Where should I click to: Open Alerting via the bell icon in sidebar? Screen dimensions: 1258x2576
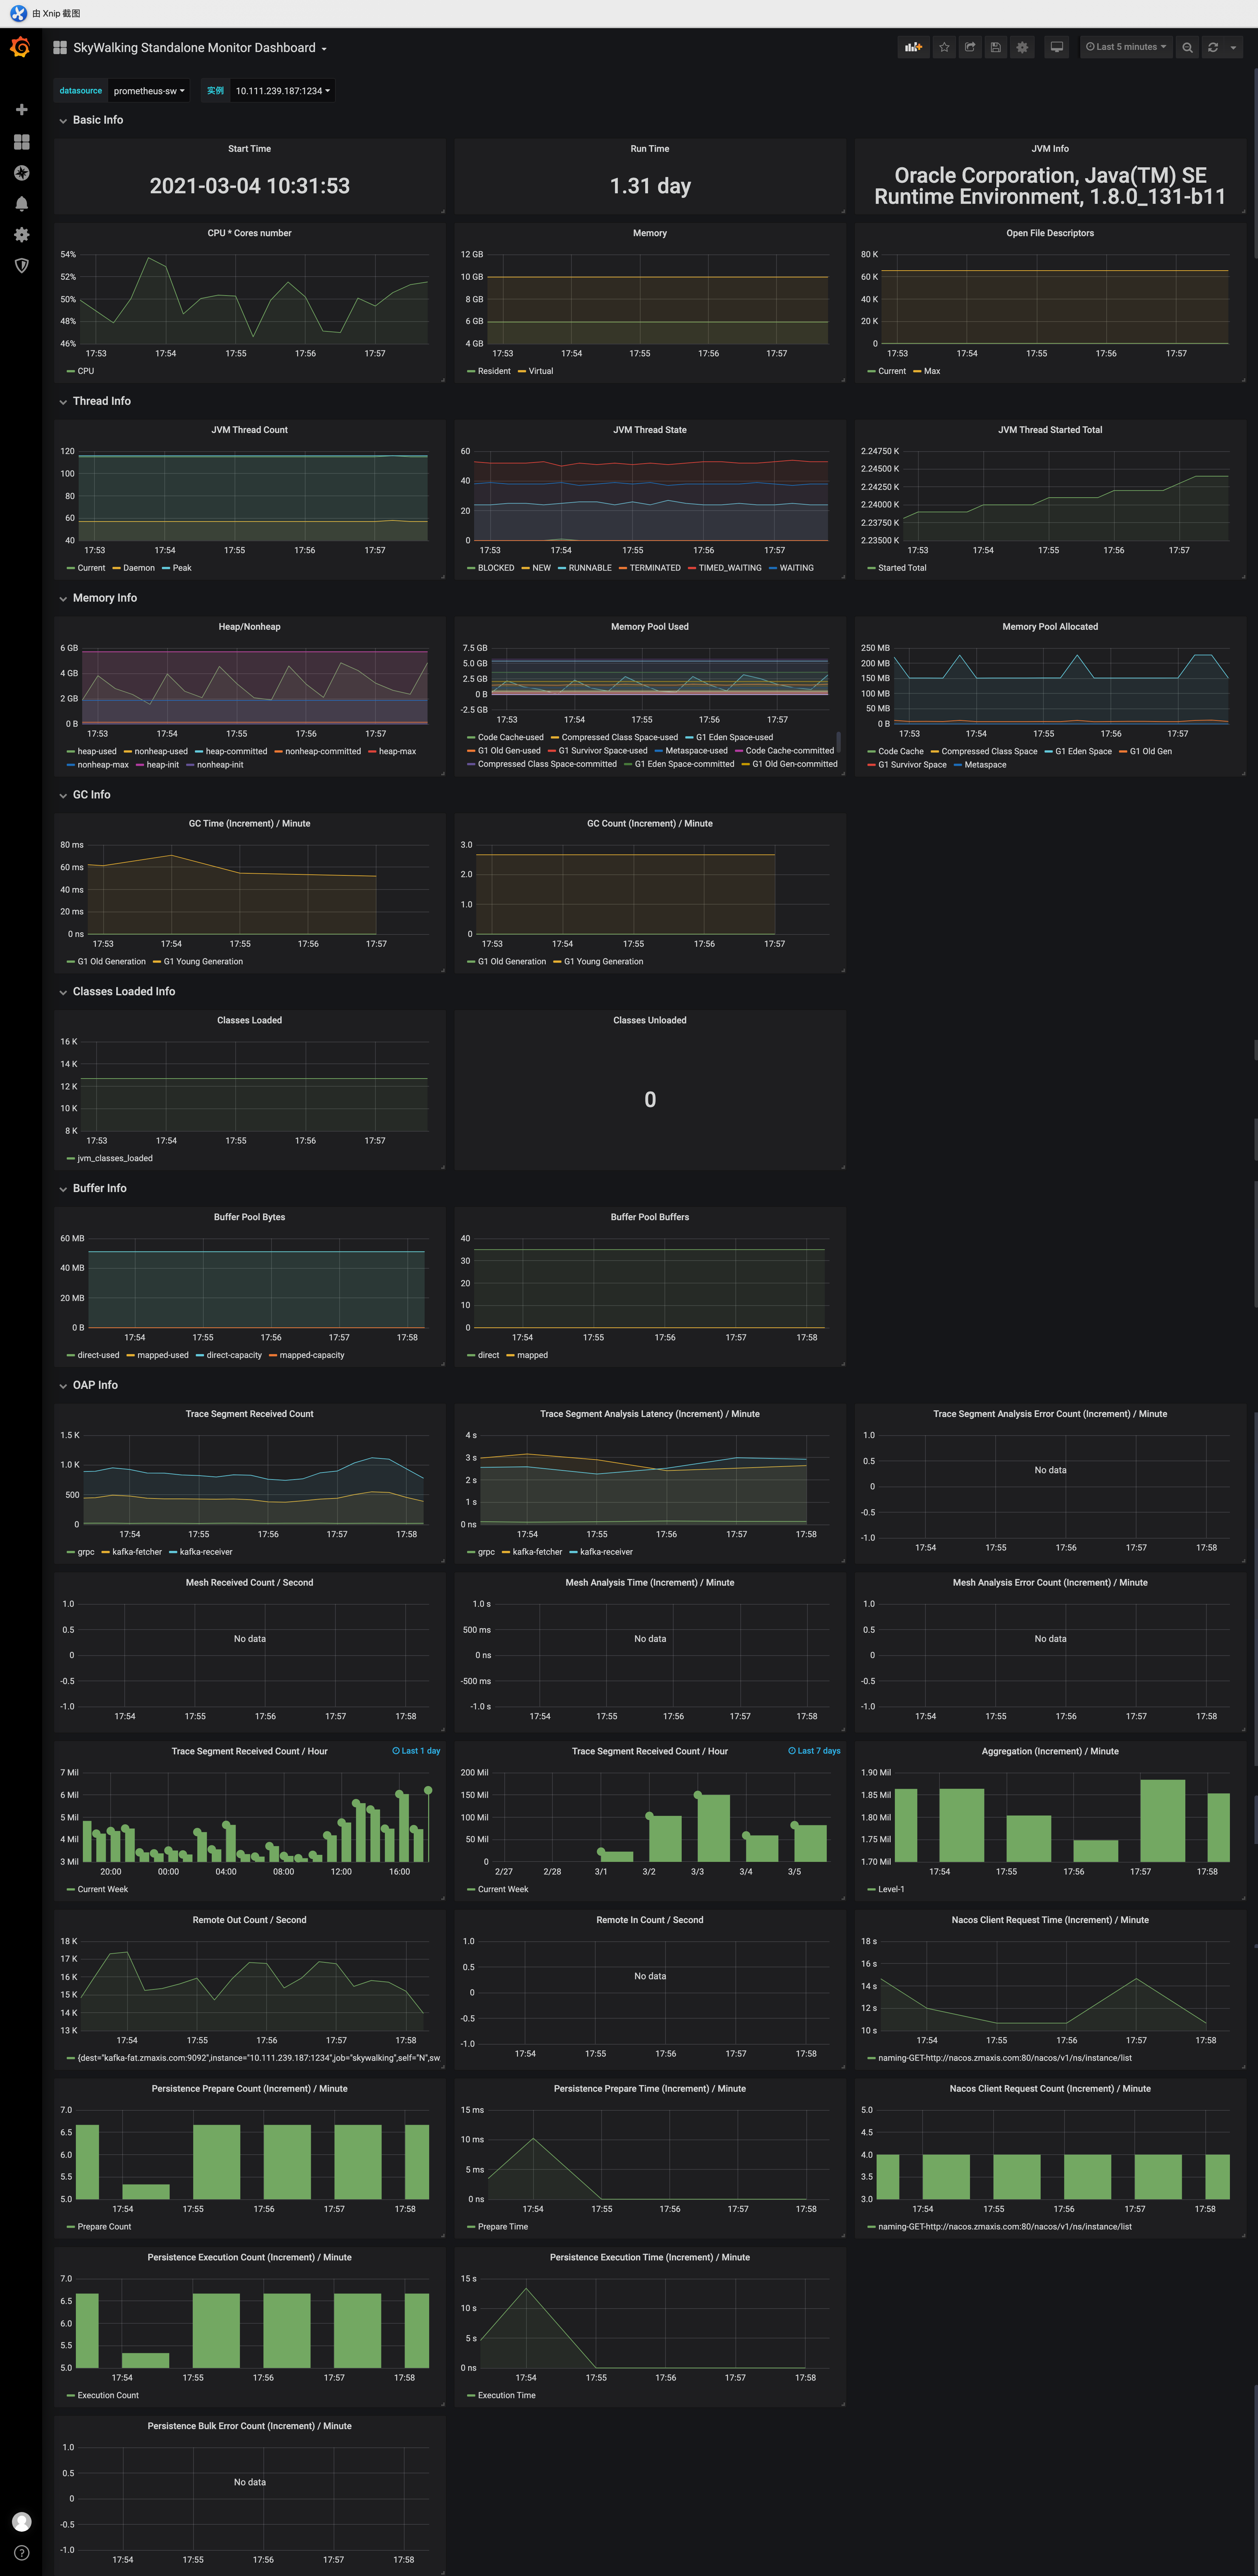[21, 203]
